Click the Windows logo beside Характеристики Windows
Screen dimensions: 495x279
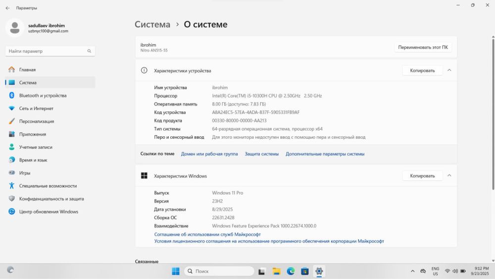pyautogui.click(x=144, y=176)
